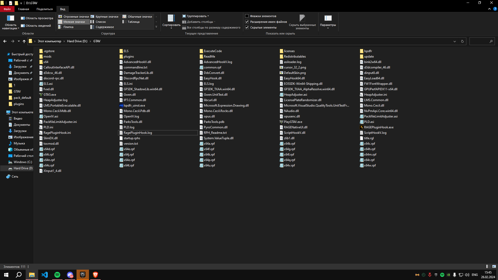Toggle file name extensions checkbox
Viewport: 498px width, 280px height.
(247, 22)
